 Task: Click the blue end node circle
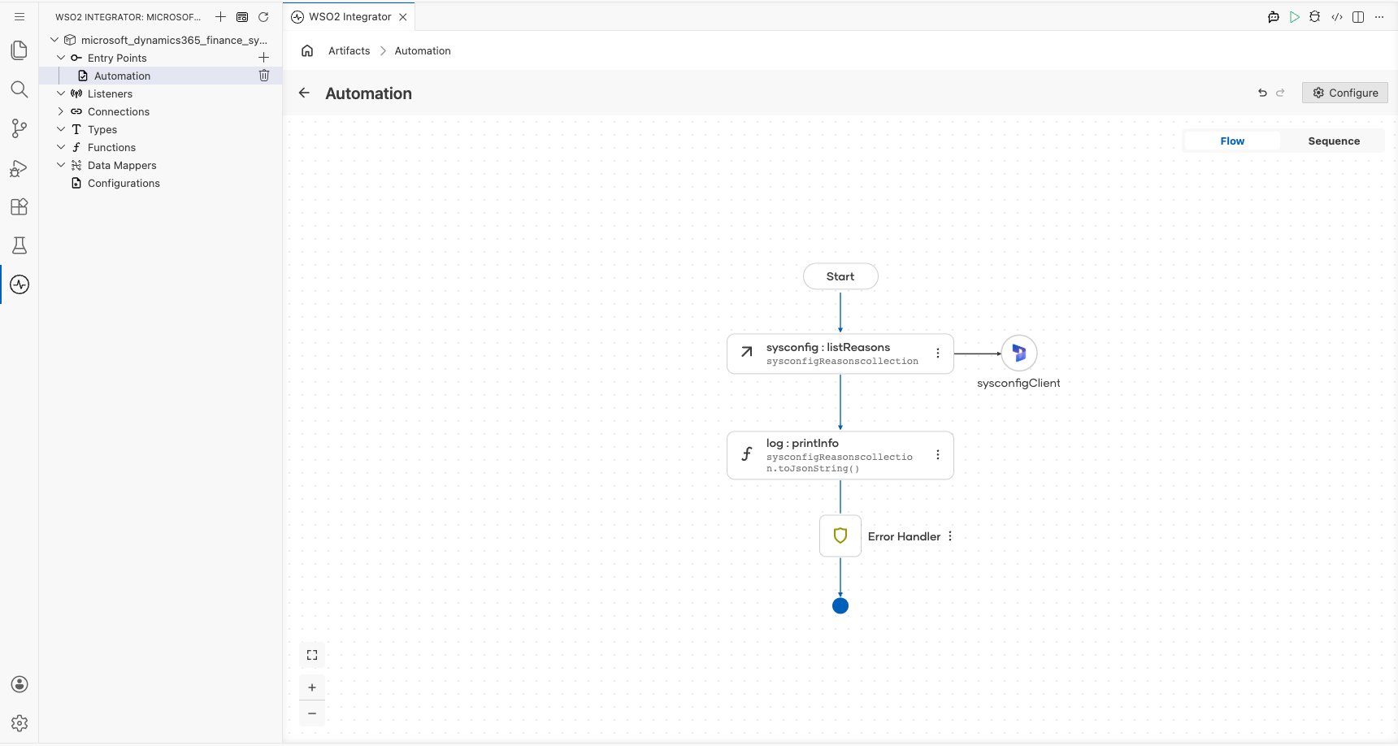[840, 605]
